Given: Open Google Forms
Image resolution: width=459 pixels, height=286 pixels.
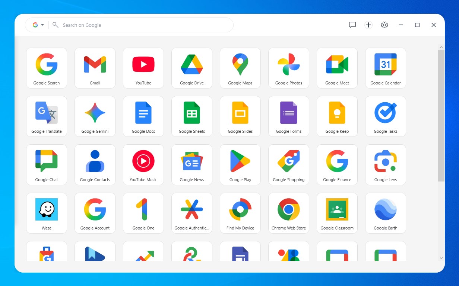Looking at the screenshot, I should 289,116.
